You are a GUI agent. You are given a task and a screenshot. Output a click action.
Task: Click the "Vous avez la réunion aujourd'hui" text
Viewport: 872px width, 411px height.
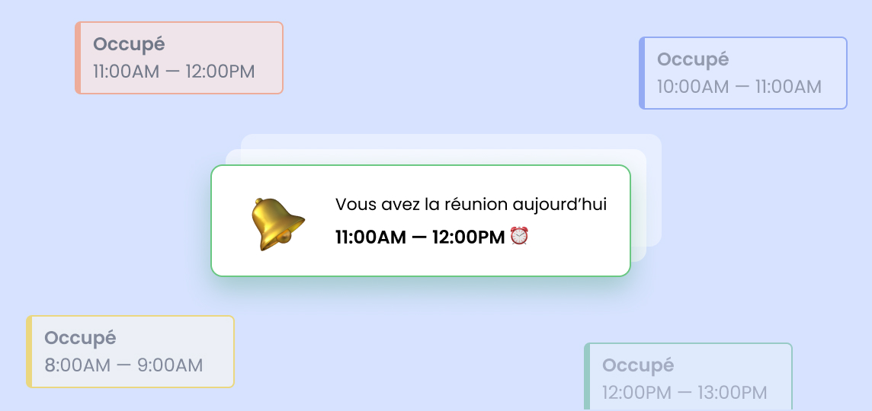[x=471, y=205]
